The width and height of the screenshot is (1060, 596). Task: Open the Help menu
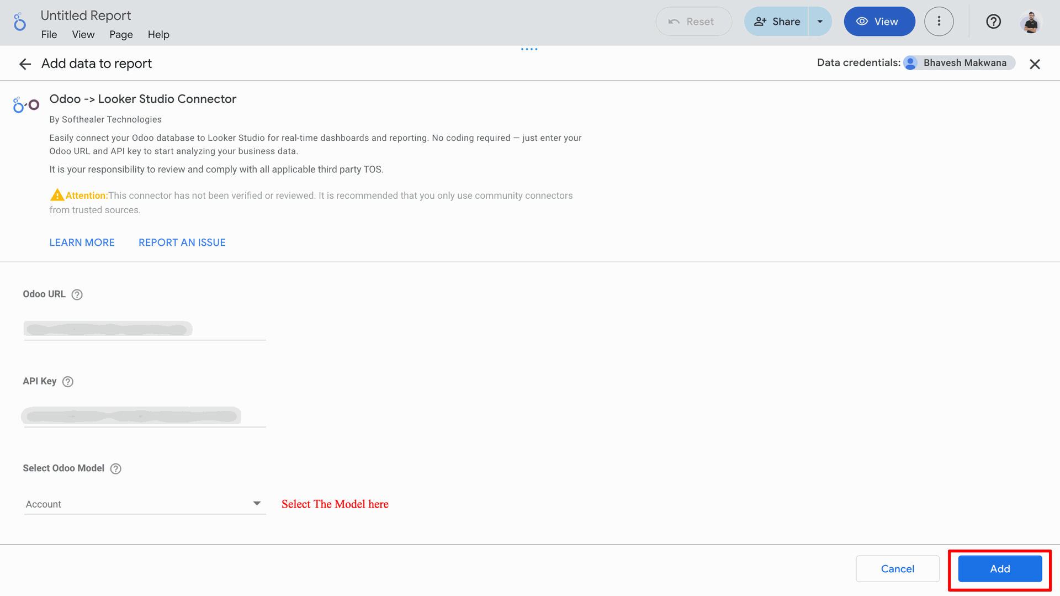[158, 34]
